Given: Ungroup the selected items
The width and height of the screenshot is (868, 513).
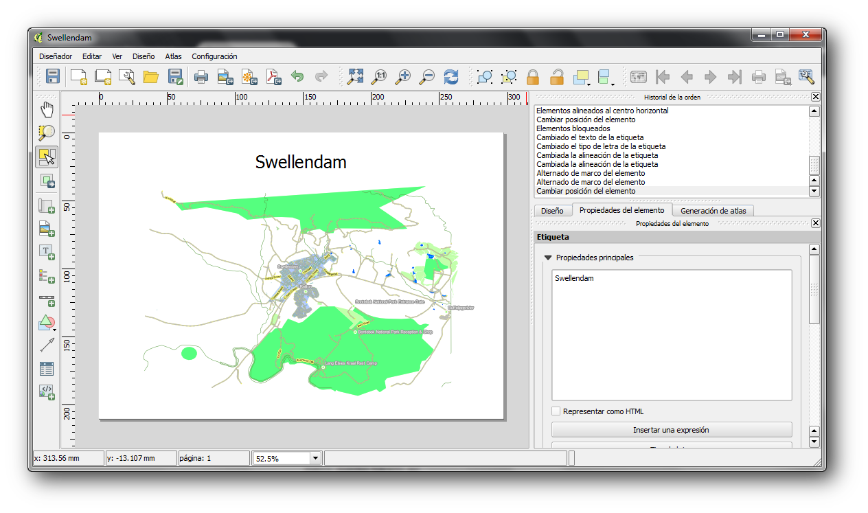Looking at the screenshot, I should click(509, 76).
